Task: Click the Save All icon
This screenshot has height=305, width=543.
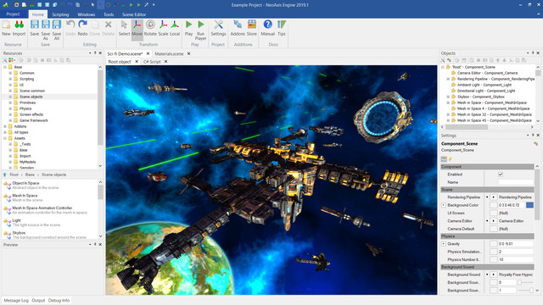Action: click(x=57, y=30)
